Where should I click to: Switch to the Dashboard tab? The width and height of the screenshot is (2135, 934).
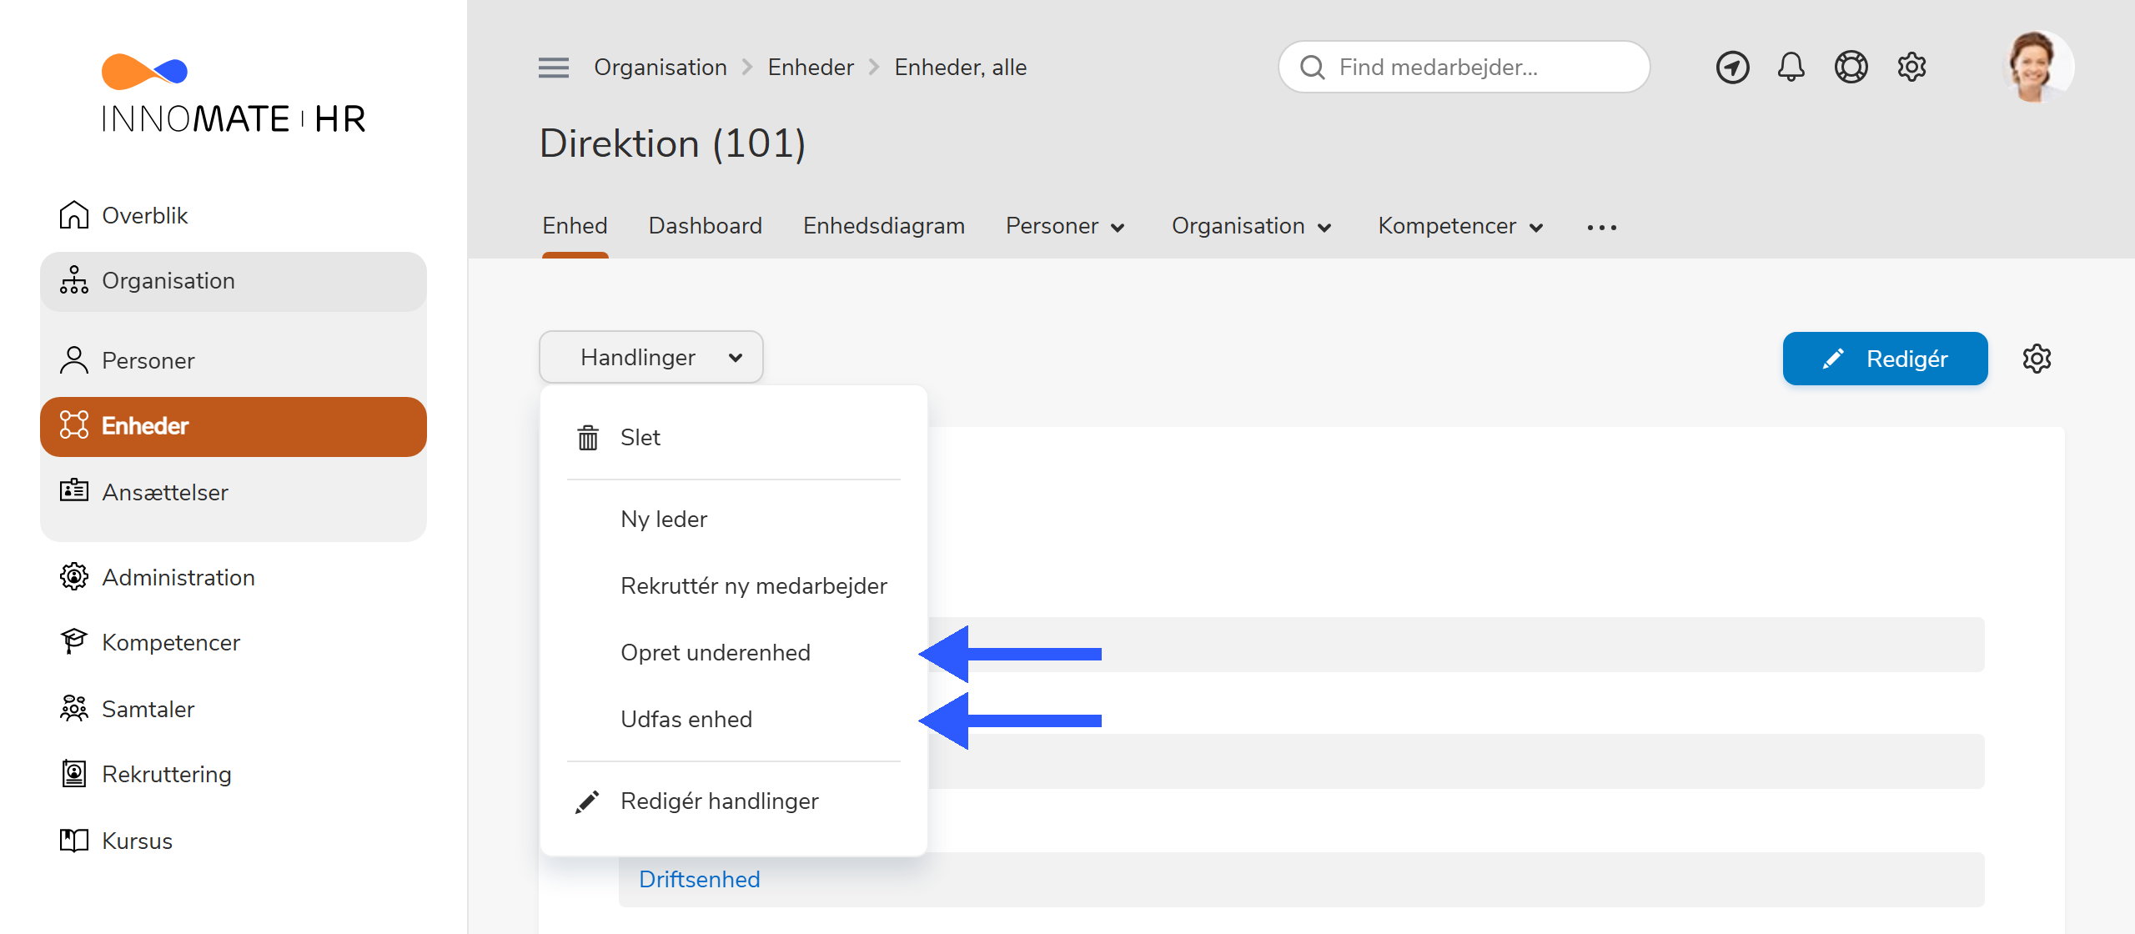[705, 225]
